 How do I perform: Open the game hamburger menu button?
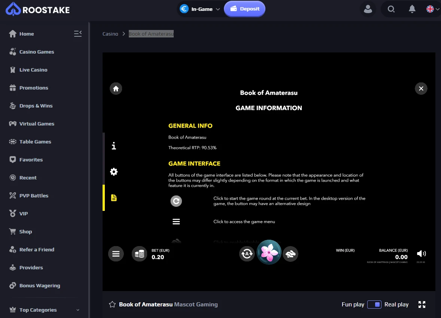pos(116,254)
